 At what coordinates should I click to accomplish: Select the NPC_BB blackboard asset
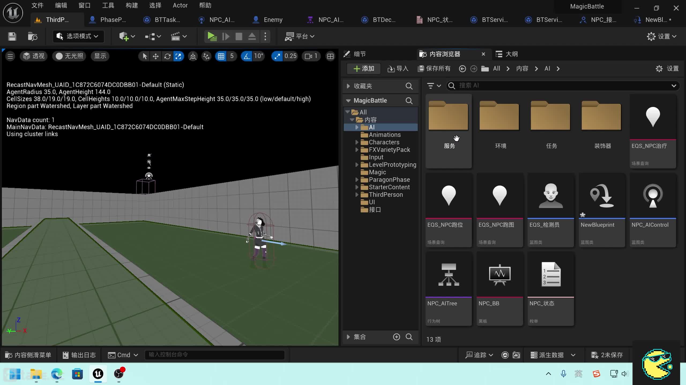[500, 289]
